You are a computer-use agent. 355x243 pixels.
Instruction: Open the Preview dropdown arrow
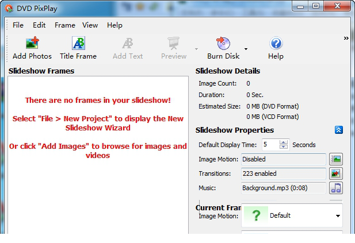(196, 49)
